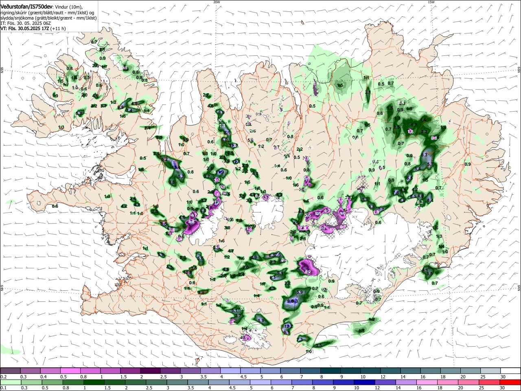Image resolution: width=521 pixels, height=391 pixels.
Task: Click the 12.2 precipitation value on map
Action: point(289,326)
